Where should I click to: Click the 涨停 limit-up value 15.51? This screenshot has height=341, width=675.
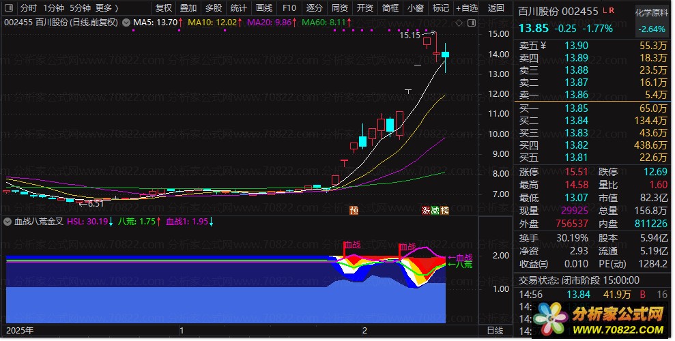pos(576,172)
